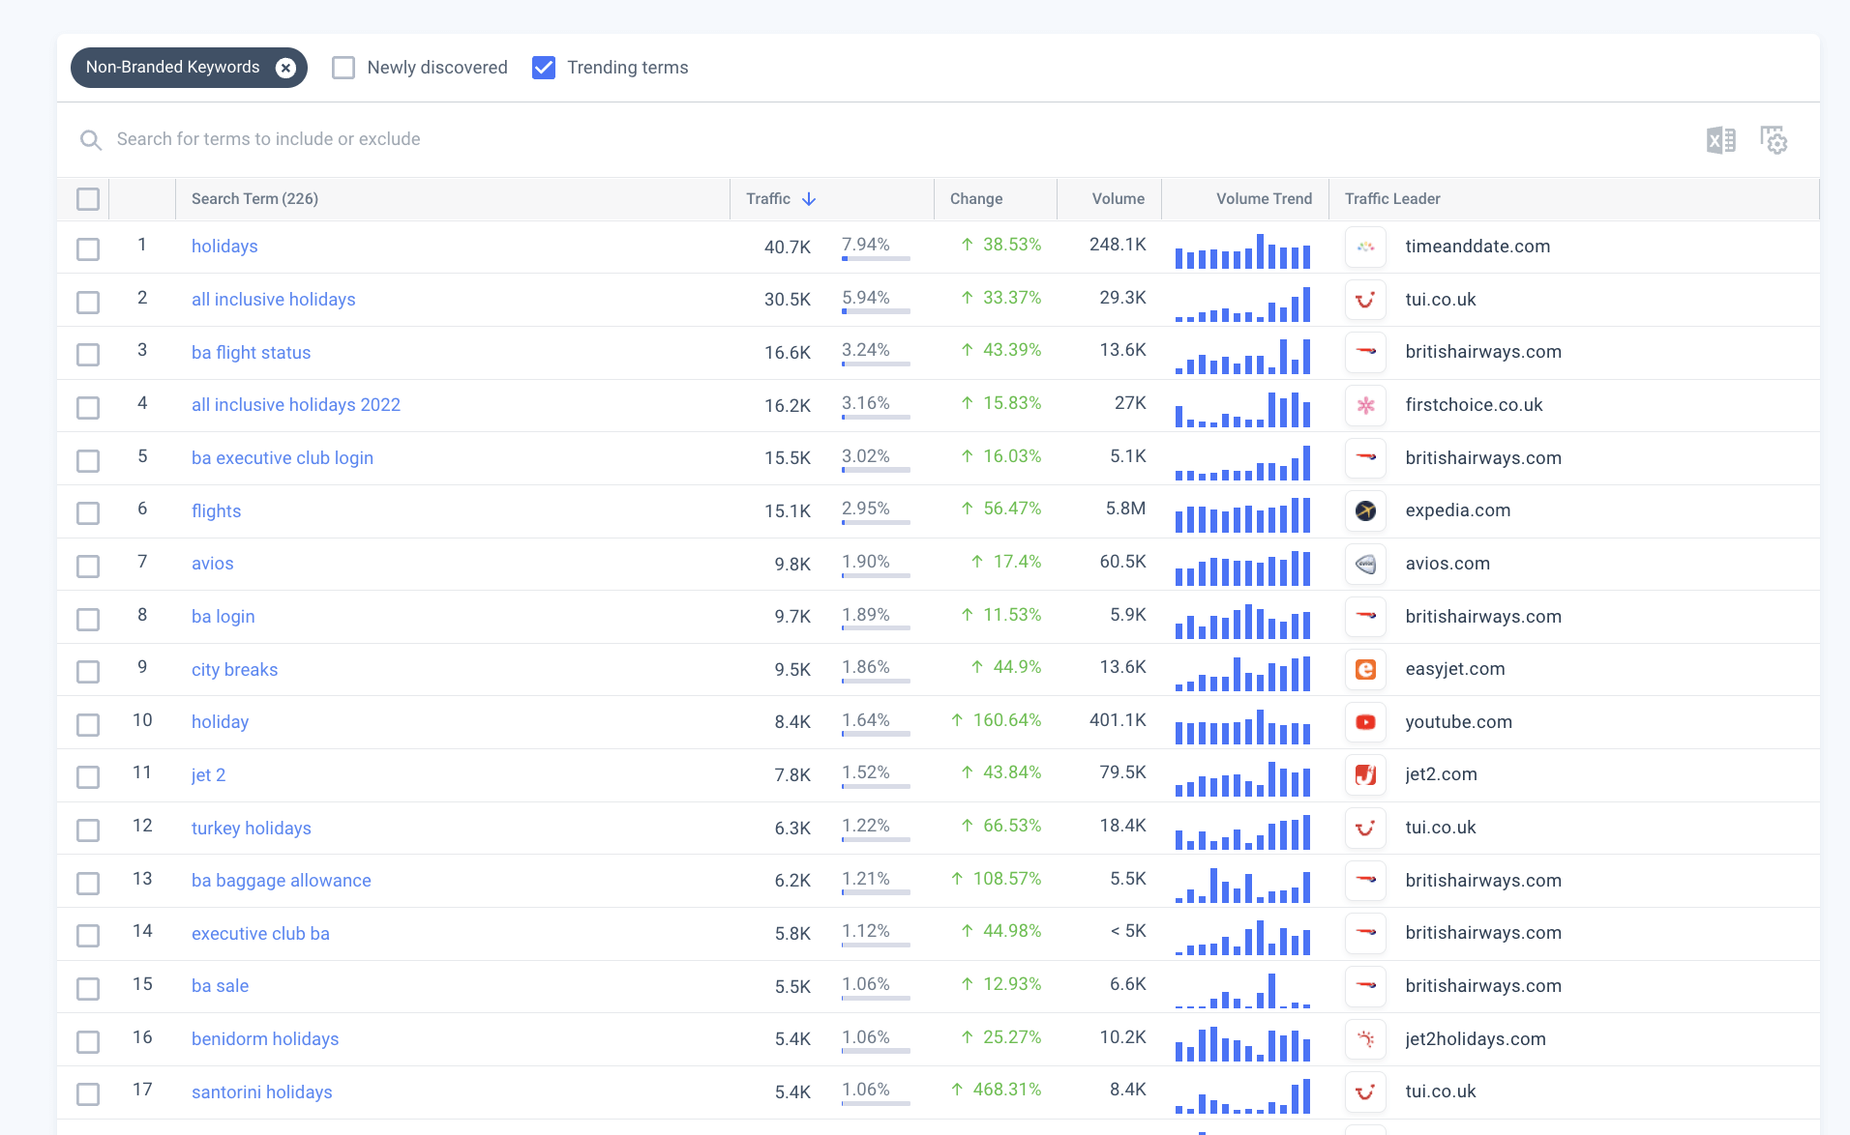Check the turkey holidays row checkbox

pos(88,830)
